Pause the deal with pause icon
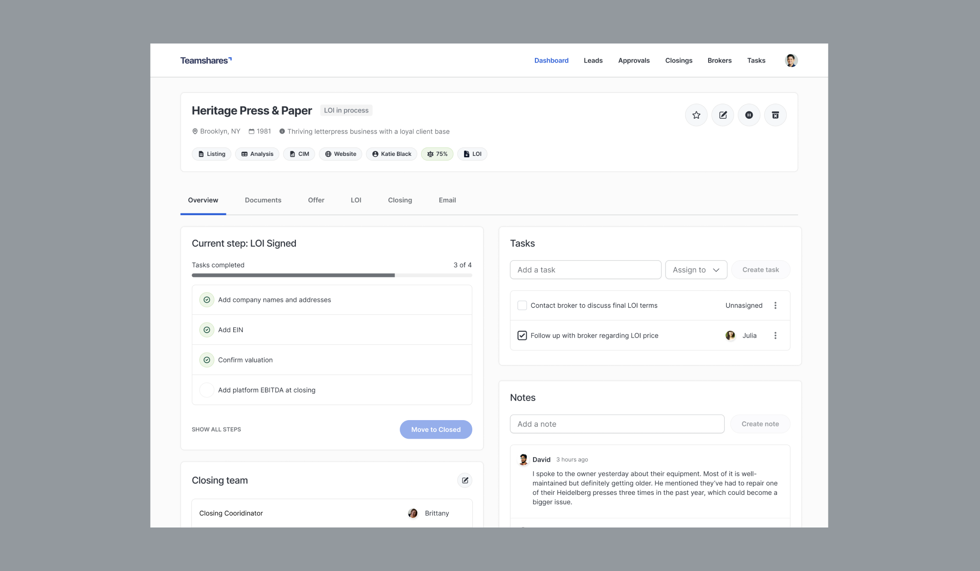Screen dimensions: 980x571 pos(749,115)
